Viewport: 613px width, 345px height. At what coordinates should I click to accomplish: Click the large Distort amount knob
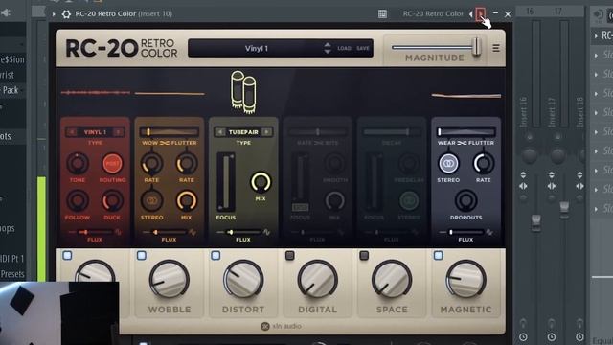(x=243, y=279)
